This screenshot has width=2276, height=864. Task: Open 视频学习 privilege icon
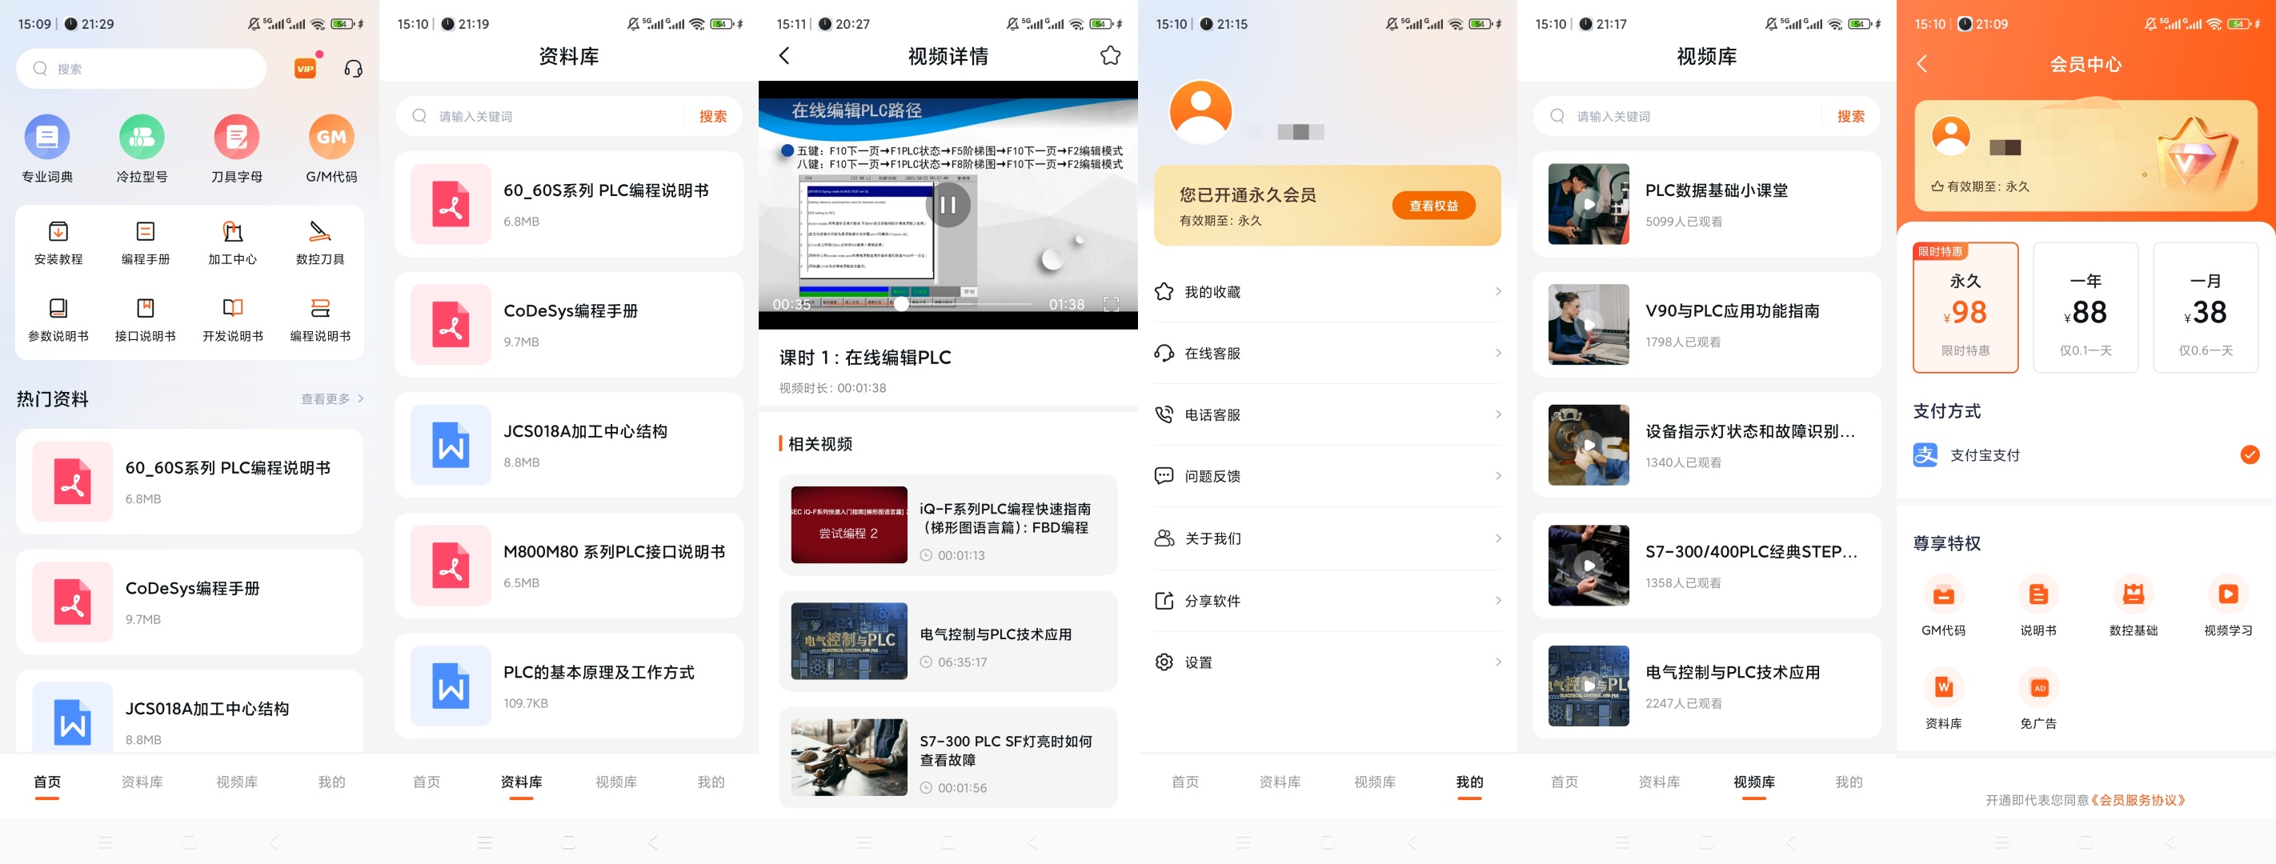pos(2227,594)
